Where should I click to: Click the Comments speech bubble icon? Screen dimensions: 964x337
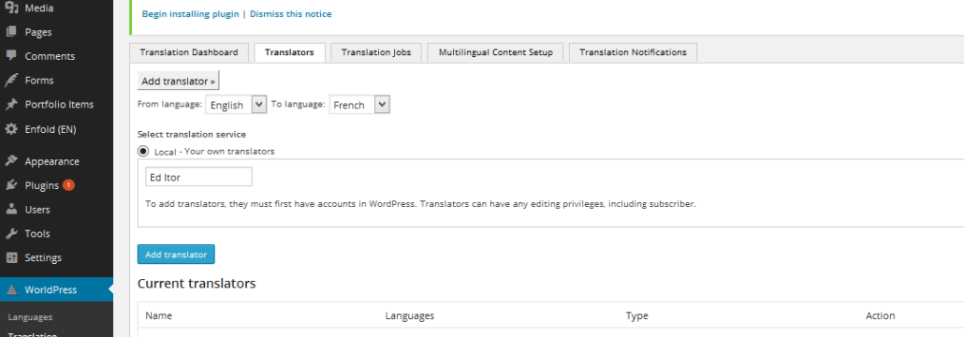11,56
